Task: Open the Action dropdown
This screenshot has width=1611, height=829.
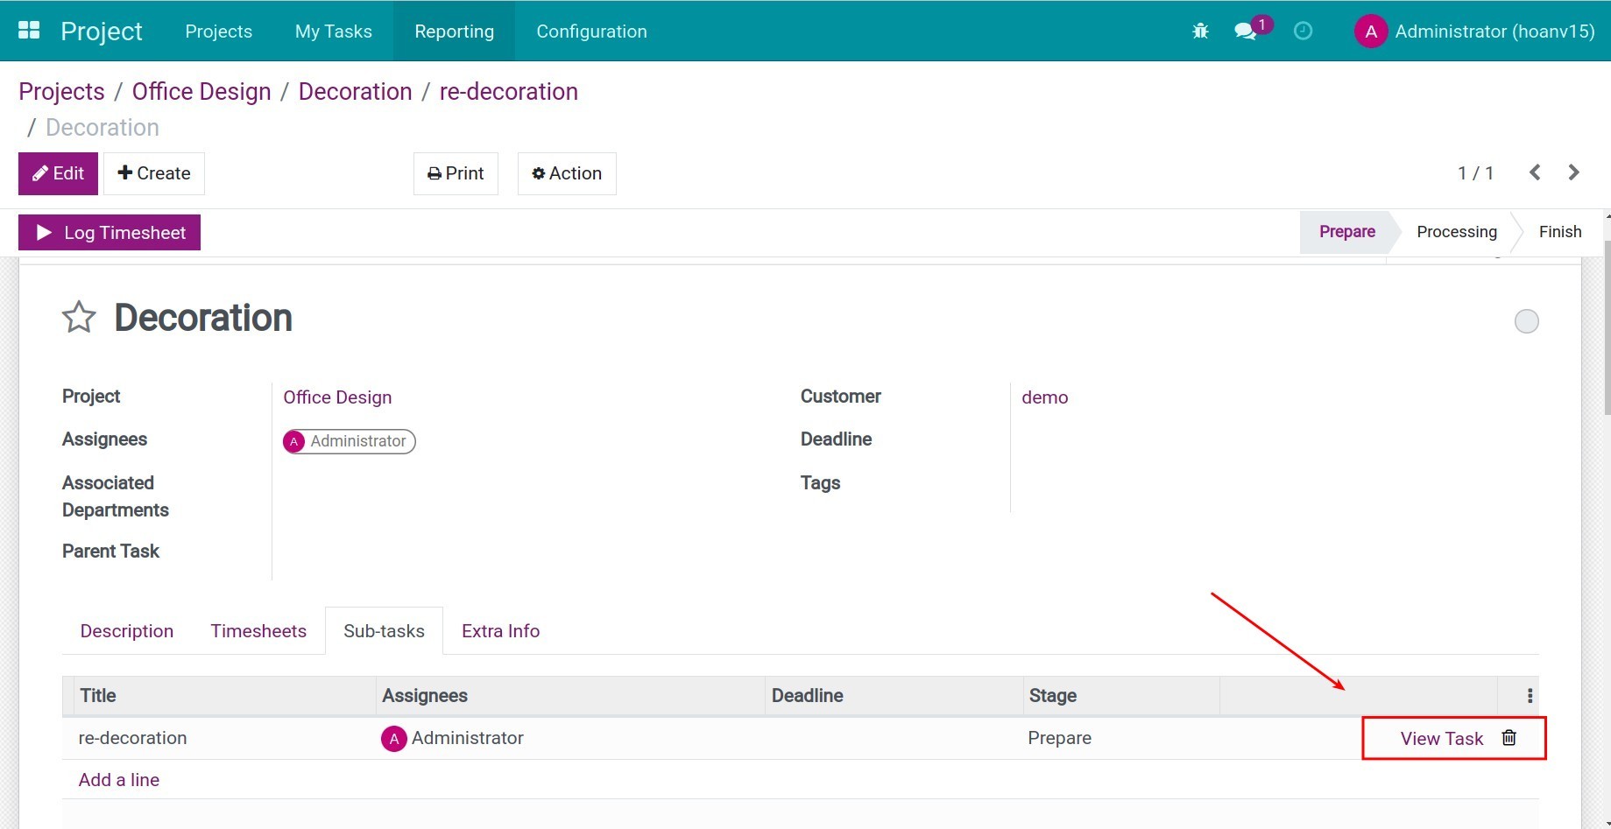Action: [x=567, y=173]
